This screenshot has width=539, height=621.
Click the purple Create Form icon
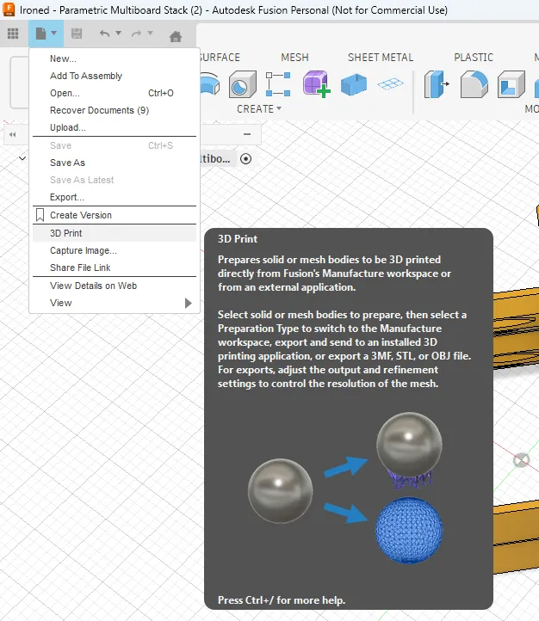point(316,84)
